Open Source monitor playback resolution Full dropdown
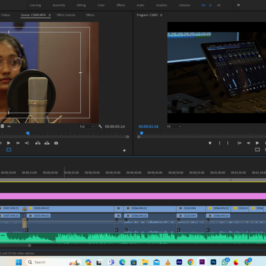This screenshot has height=266, width=266. (x=87, y=126)
